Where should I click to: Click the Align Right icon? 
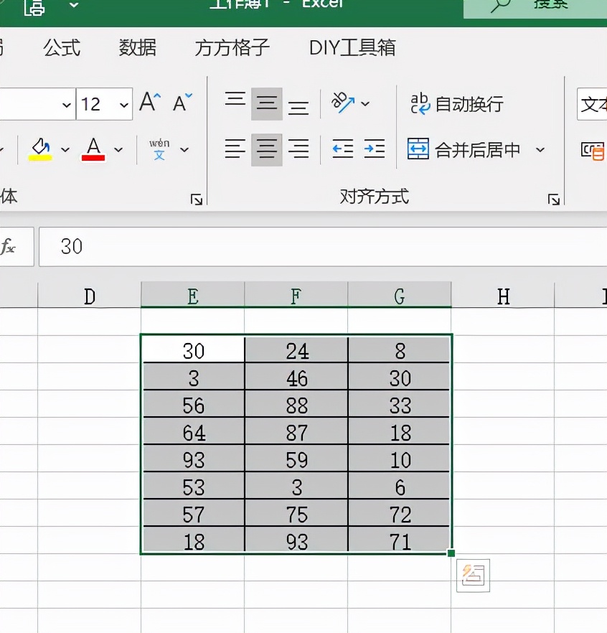click(x=298, y=149)
